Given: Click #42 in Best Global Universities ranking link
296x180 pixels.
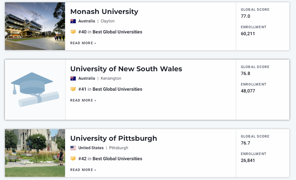Looking at the screenshot, I should point(110,159).
